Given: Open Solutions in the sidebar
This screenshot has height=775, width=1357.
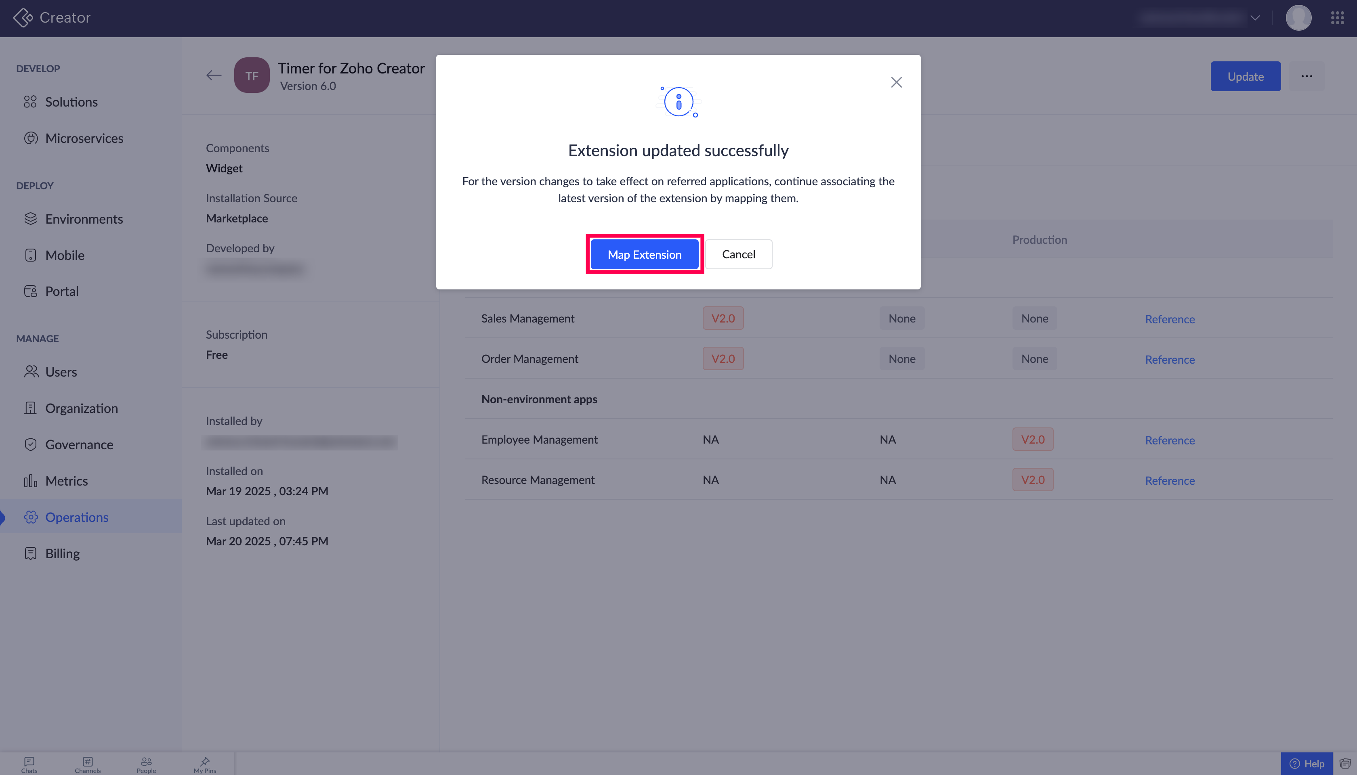Looking at the screenshot, I should (x=71, y=102).
